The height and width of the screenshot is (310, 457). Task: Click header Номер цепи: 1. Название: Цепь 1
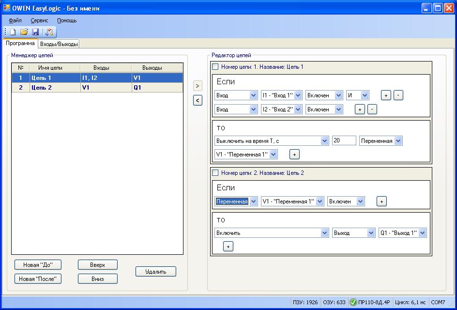pyautogui.click(x=262, y=67)
